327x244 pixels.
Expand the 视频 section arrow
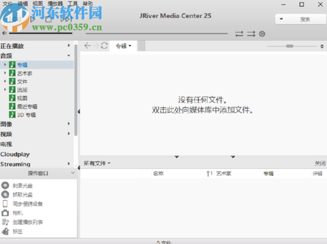coord(69,134)
